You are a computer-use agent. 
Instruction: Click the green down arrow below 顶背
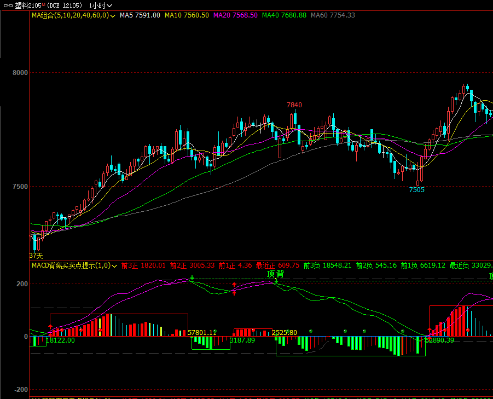click(x=276, y=280)
